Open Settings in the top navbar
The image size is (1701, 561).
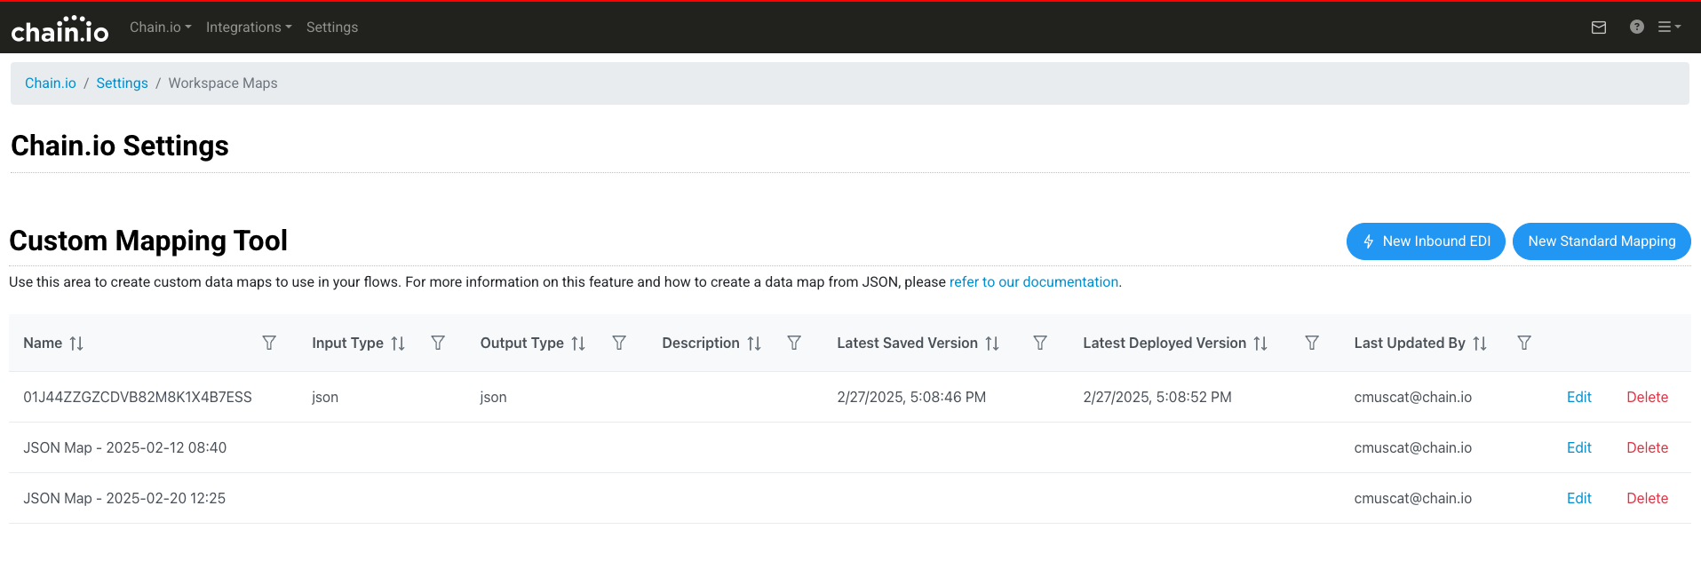[x=332, y=28]
